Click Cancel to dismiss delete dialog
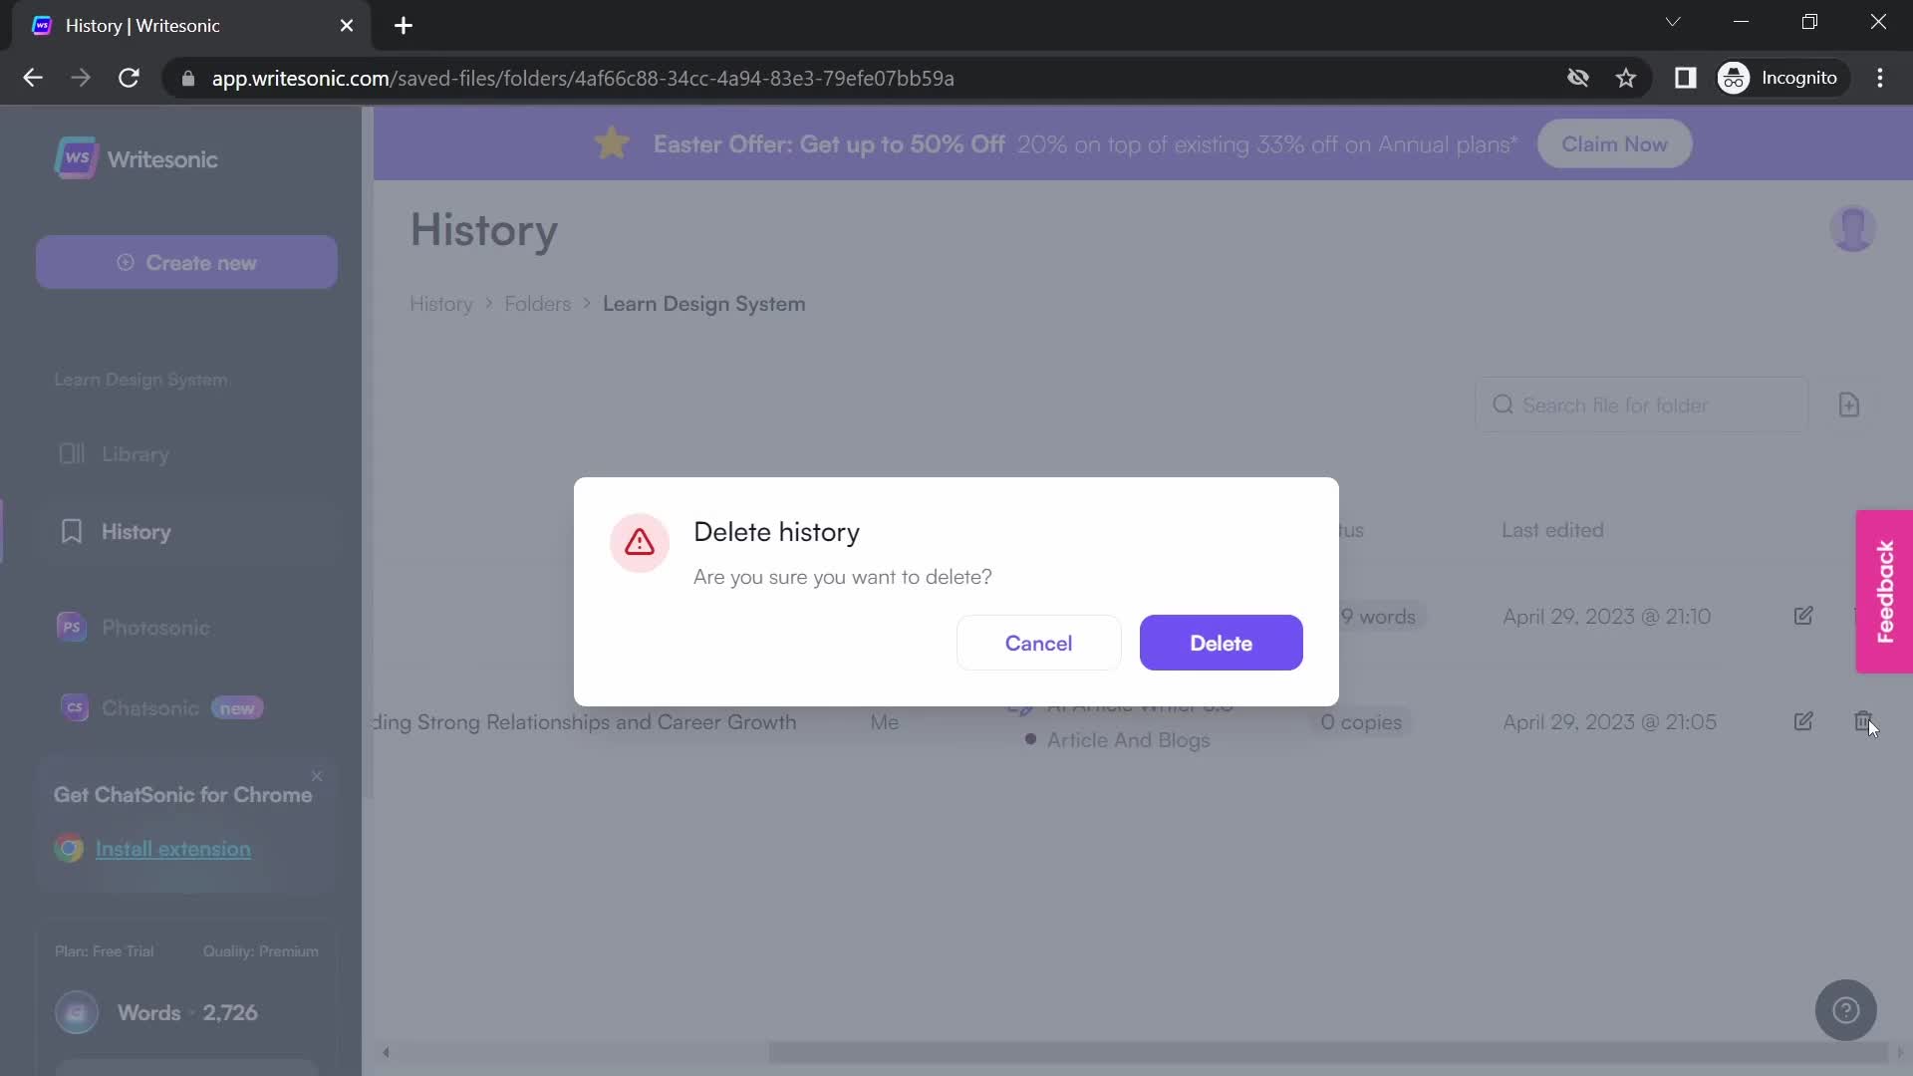The height and width of the screenshot is (1076, 1913). pyautogui.click(x=1038, y=643)
